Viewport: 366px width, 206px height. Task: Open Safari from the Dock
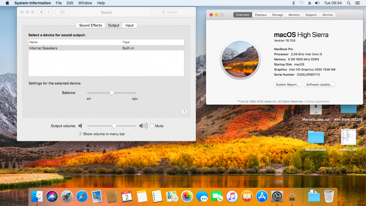[82, 196]
